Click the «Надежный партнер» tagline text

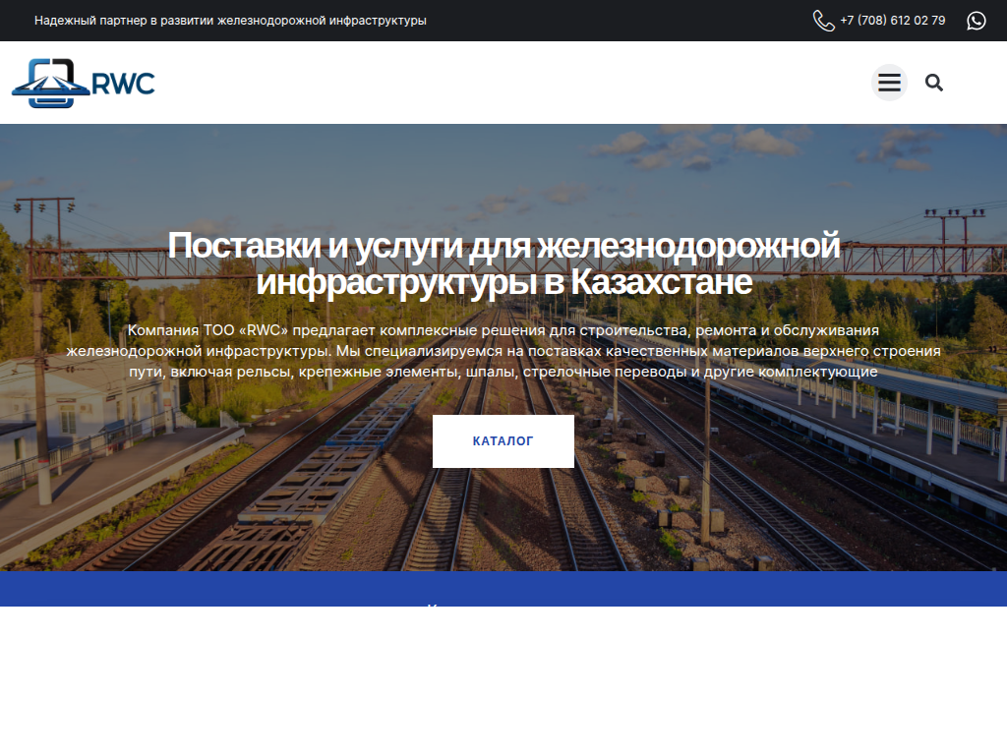230,19
